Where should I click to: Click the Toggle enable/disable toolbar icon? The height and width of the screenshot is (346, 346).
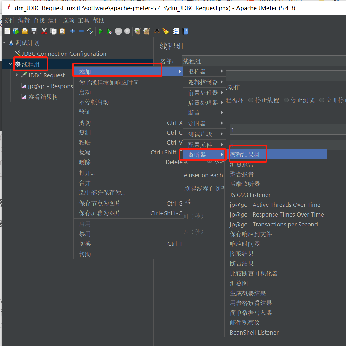pyautogui.click(x=90, y=31)
